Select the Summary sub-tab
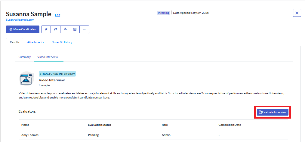This screenshot has width=305, height=142. coord(24,57)
